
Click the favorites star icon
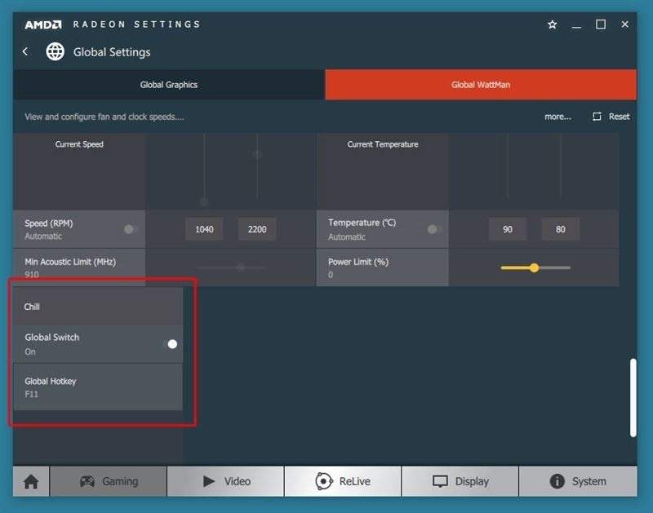coord(553,24)
